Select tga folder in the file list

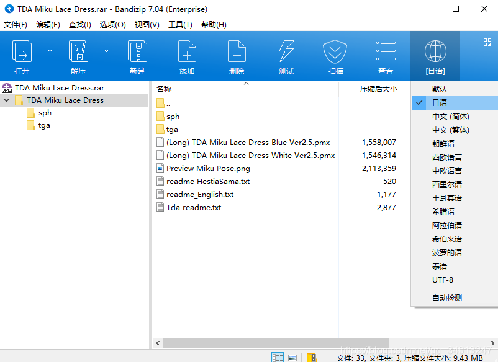pyautogui.click(x=168, y=130)
